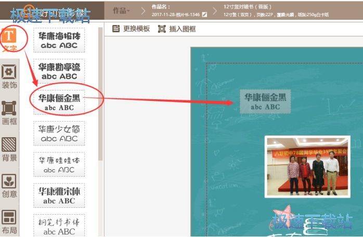The width and height of the screenshot is (363, 237).
Task: Choose the 华康勘亭流 font sample
Action: 59,71
